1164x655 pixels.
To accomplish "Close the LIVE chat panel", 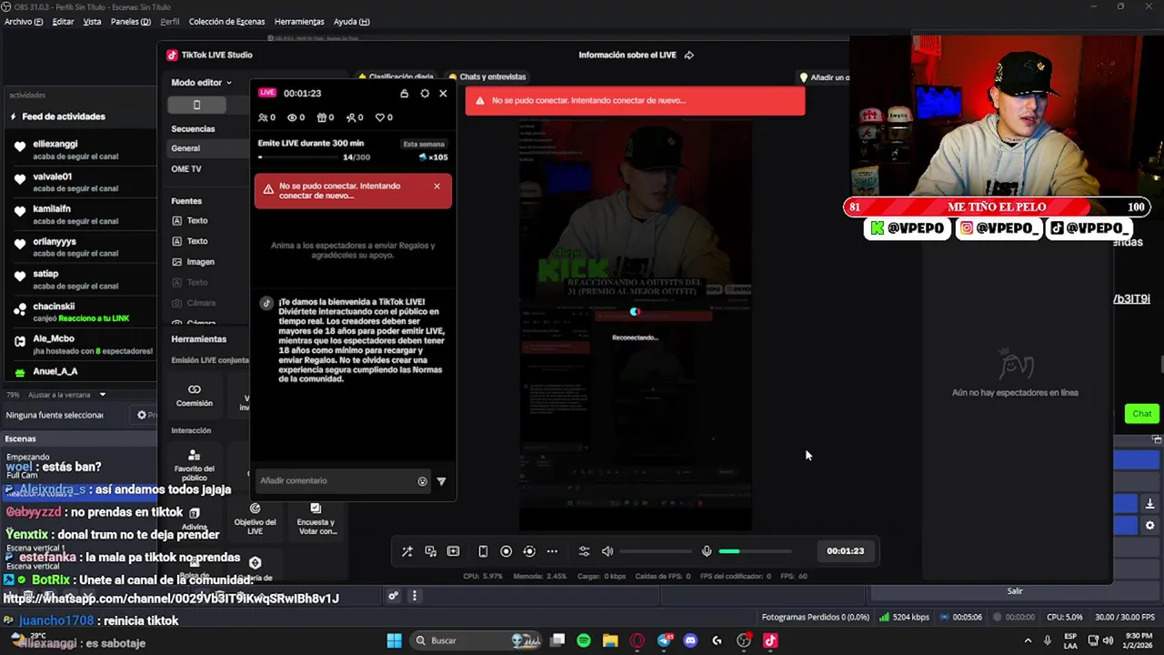I will 443,94.
